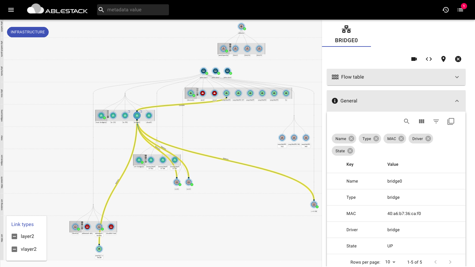The width and height of the screenshot is (475, 267).
Task: Click the table search magnifier icon
Action: [x=407, y=121]
